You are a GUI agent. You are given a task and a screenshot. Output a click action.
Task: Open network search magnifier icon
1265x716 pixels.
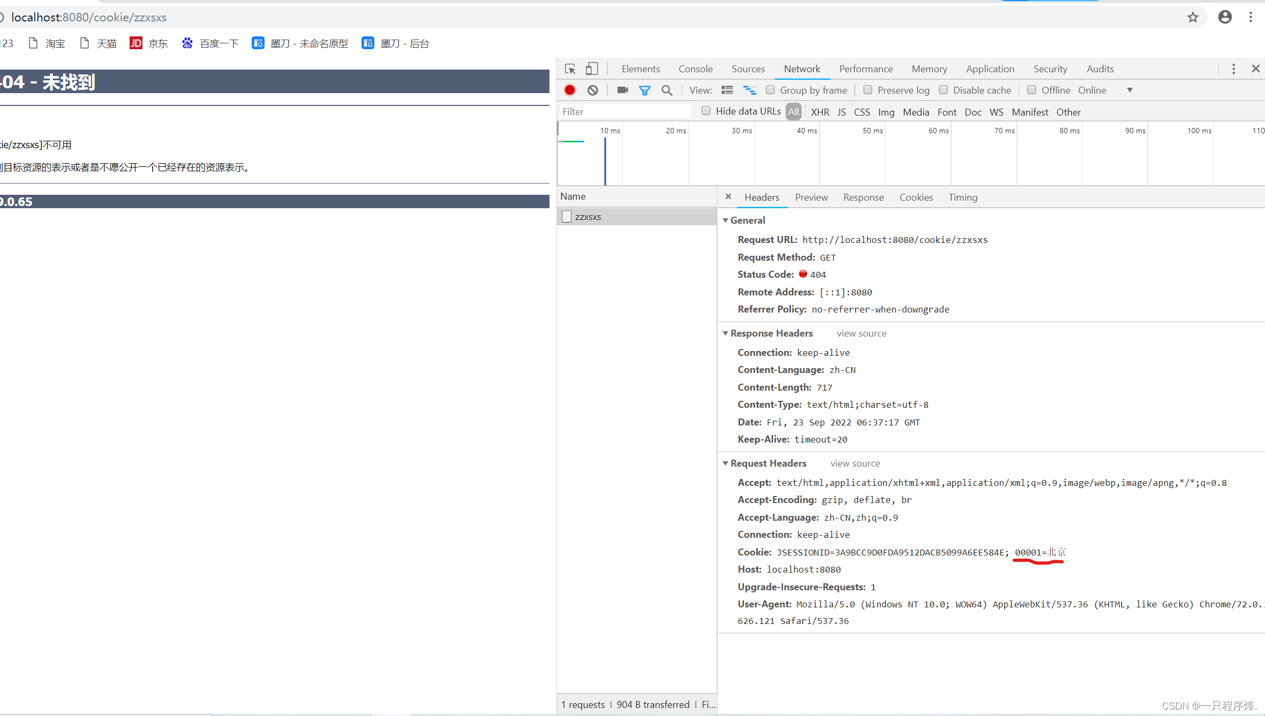tap(667, 90)
